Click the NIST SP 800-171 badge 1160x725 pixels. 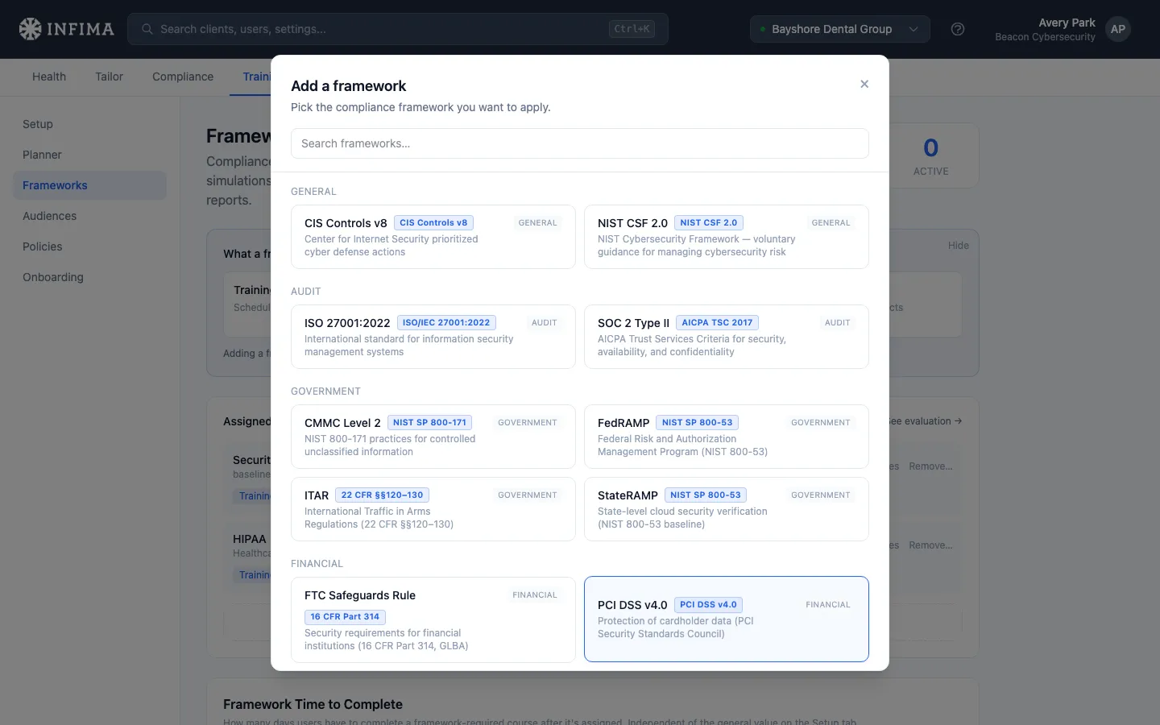[429, 423]
